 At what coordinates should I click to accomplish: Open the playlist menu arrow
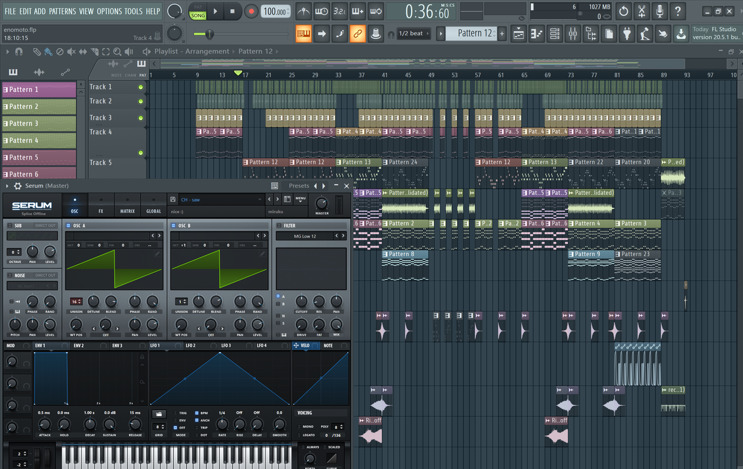click(x=7, y=52)
